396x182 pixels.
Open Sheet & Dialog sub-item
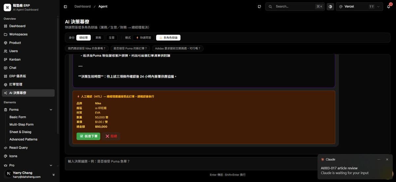[x=20, y=132]
